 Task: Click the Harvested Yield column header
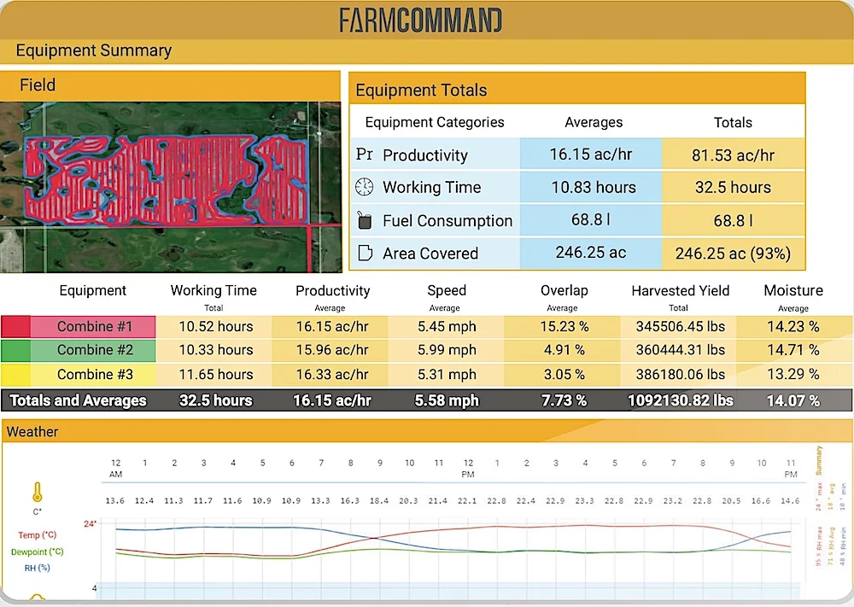(x=681, y=291)
